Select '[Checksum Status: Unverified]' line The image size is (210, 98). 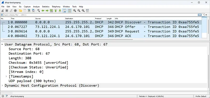click(38, 67)
